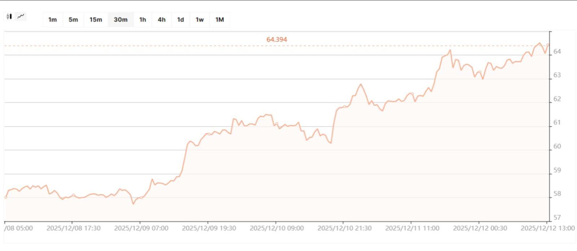Open the 1M monthly timeframe
The width and height of the screenshot is (577, 251).
(220, 20)
